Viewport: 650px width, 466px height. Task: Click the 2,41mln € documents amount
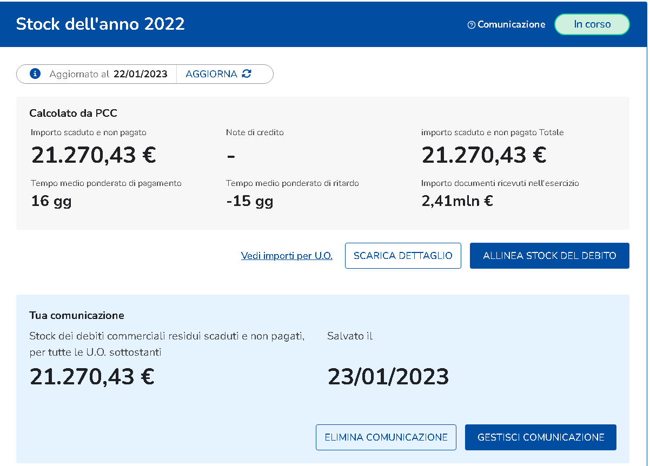tap(457, 201)
